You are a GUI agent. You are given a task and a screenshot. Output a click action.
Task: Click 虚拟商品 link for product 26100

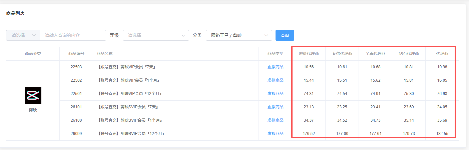click(x=275, y=120)
